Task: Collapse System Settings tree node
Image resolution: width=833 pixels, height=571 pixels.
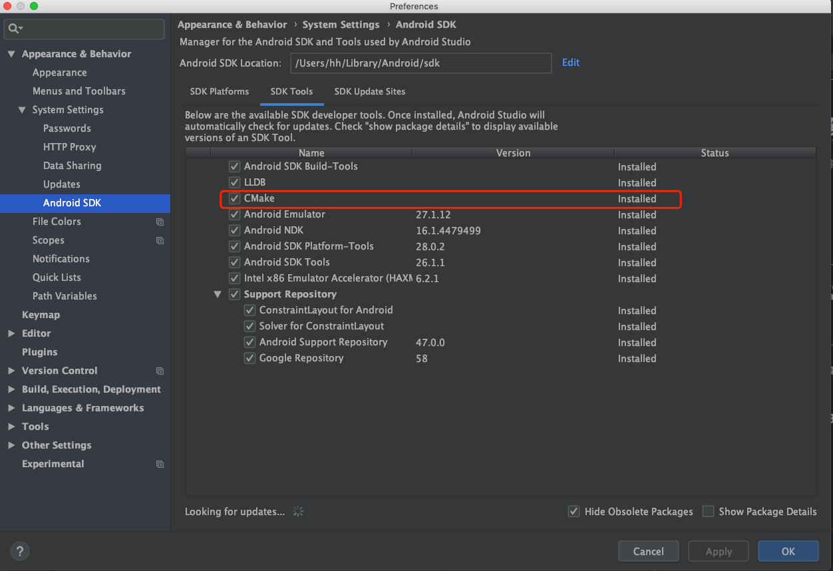Action: pyautogui.click(x=22, y=110)
